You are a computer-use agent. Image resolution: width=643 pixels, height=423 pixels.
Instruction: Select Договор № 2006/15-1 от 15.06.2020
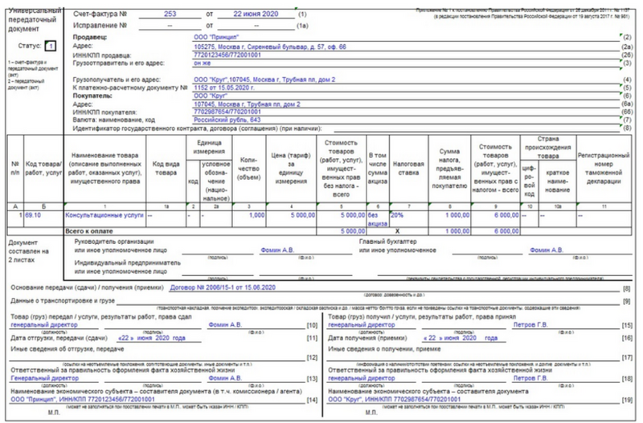pyautogui.click(x=223, y=287)
